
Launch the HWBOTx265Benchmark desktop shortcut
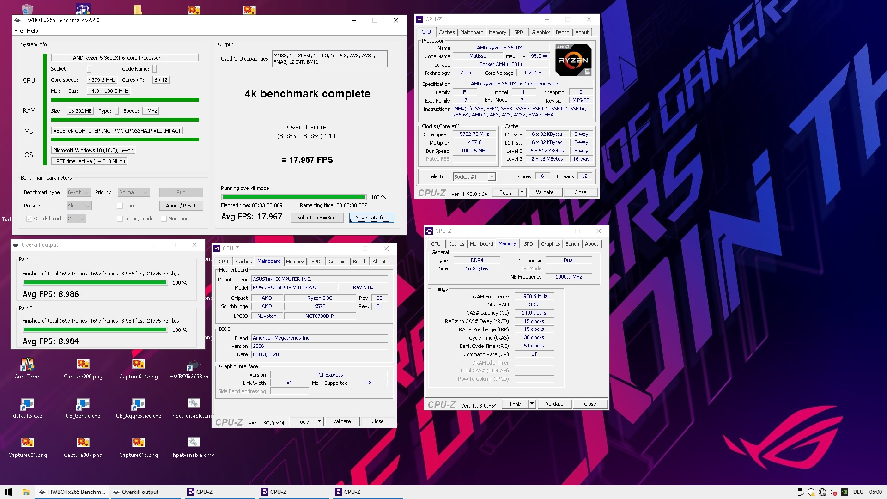[191, 368]
